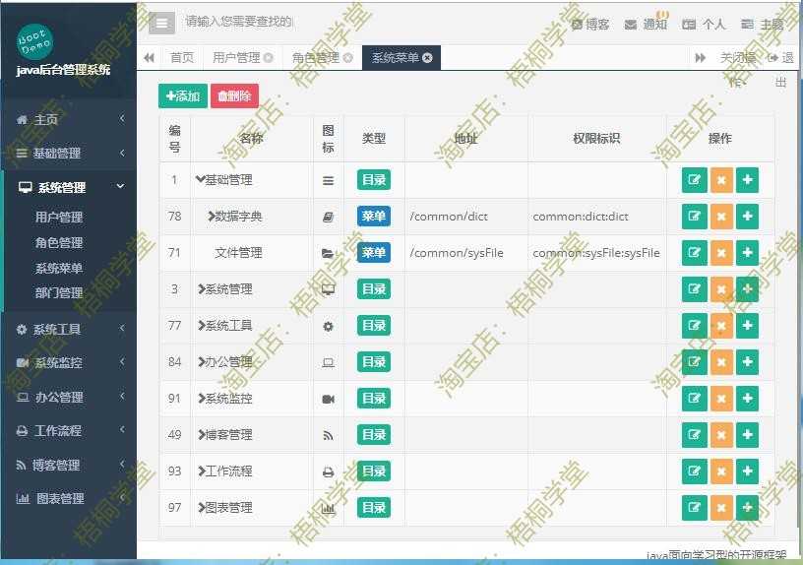Switch to the 首页 tab
Image resolution: width=803 pixels, height=565 pixels.
pos(182,58)
